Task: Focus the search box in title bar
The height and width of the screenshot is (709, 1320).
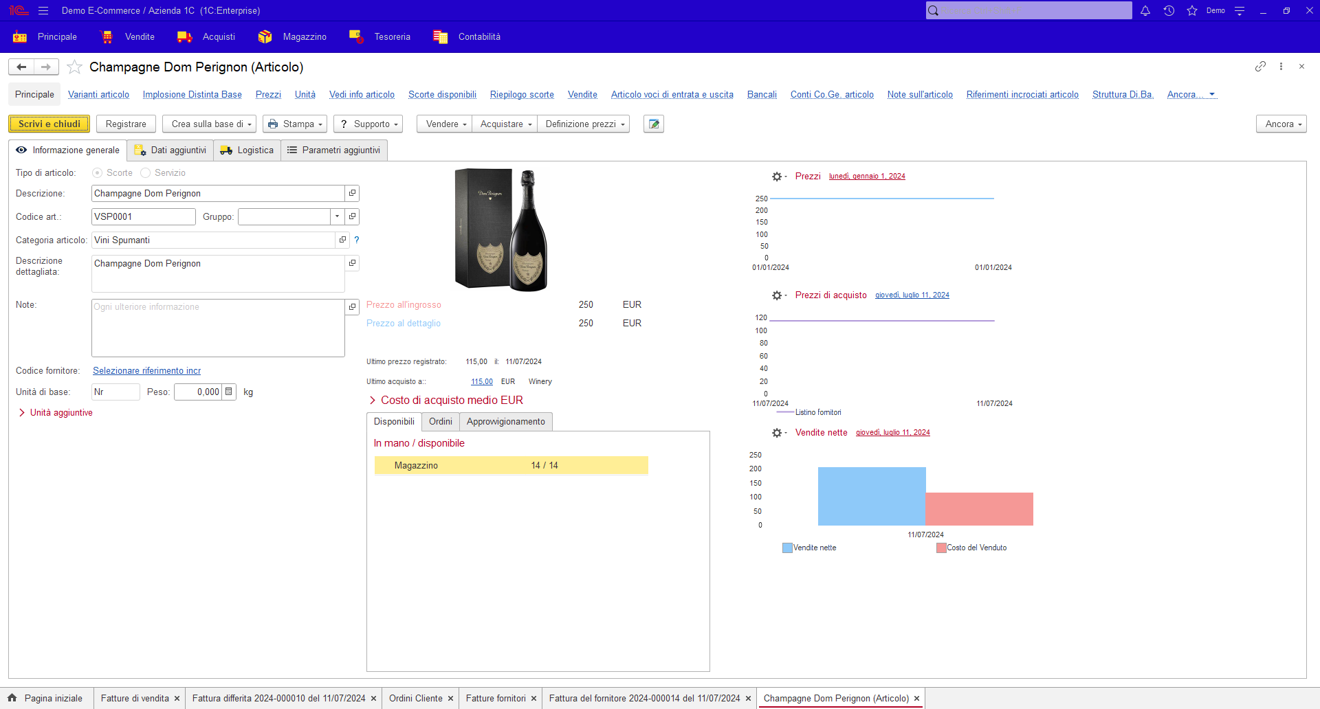Action: click(1029, 10)
